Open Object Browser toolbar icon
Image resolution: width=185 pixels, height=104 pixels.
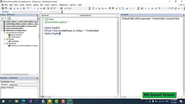pyautogui.click(x=54, y=8)
